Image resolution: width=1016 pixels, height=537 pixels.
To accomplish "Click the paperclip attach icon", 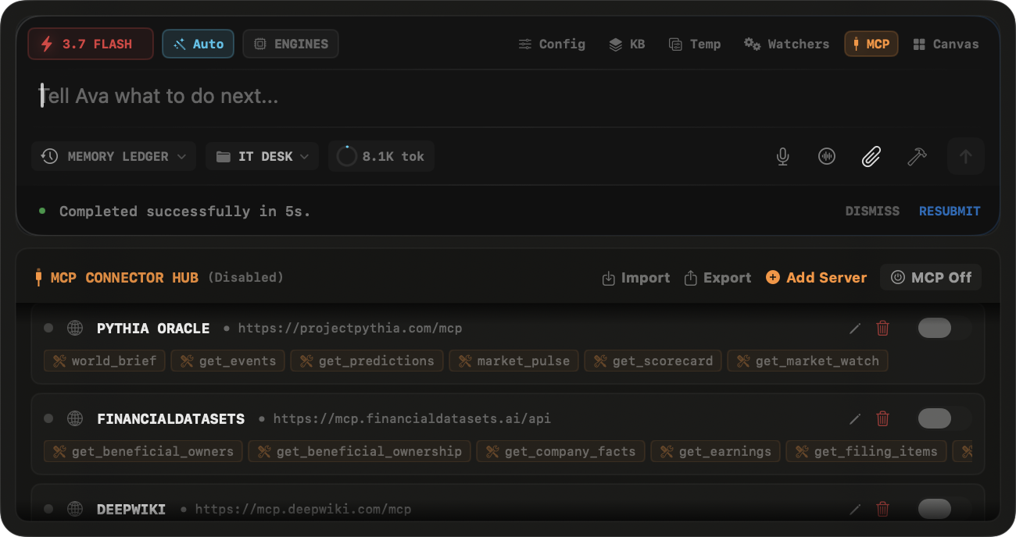I will [x=871, y=156].
